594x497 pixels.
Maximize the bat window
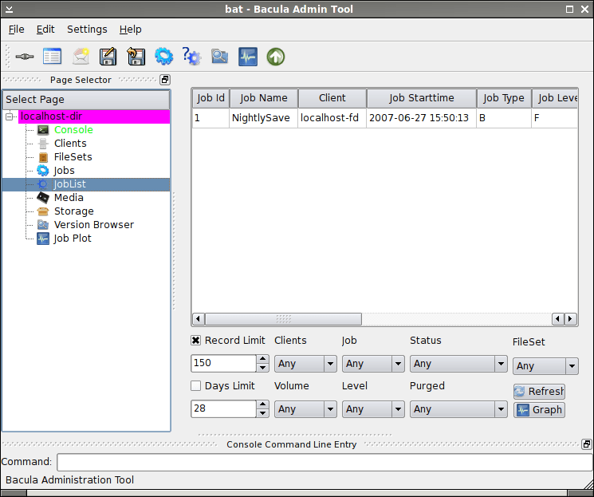pyautogui.click(x=569, y=10)
